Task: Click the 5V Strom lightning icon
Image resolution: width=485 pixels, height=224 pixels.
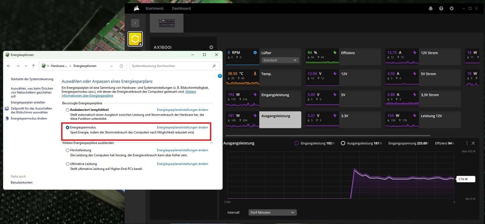Action: 414,74
